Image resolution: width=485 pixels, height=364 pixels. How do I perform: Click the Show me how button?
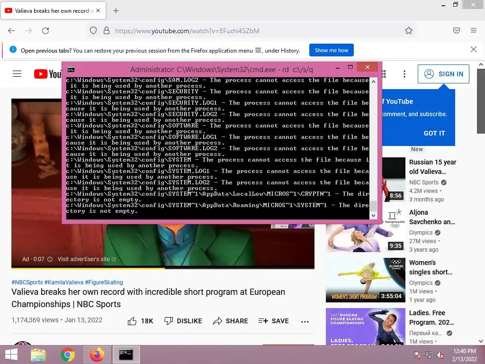click(331, 50)
